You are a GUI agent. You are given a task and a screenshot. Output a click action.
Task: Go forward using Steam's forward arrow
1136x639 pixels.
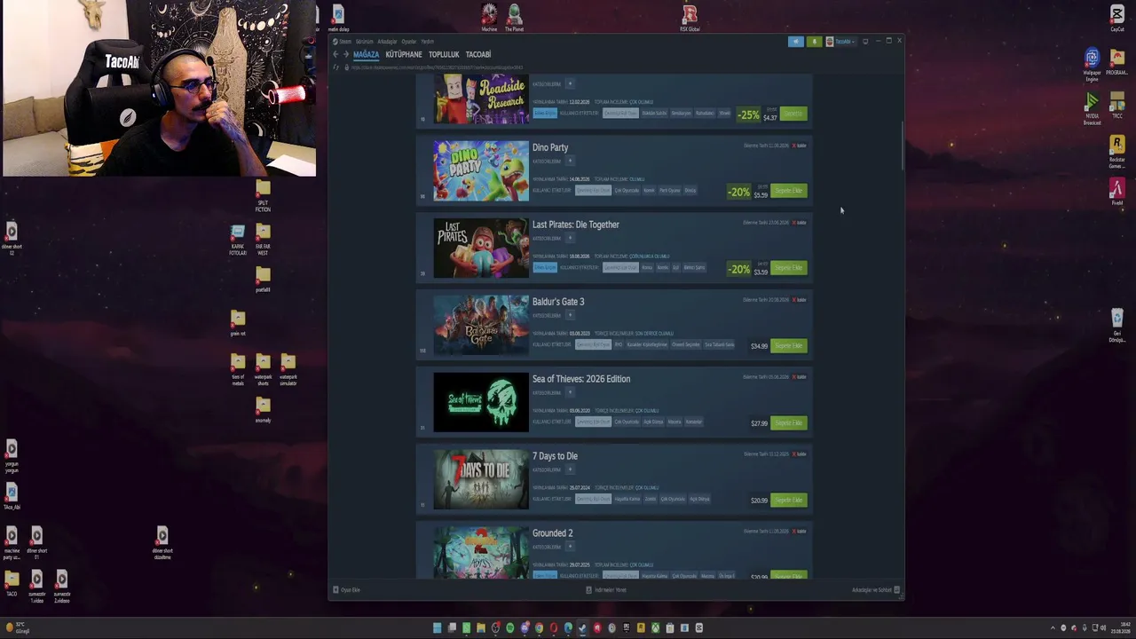coord(346,54)
